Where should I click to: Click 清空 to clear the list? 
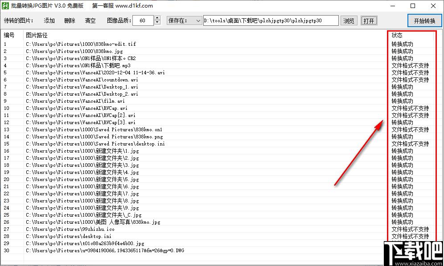pyautogui.click(x=90, y=21)
